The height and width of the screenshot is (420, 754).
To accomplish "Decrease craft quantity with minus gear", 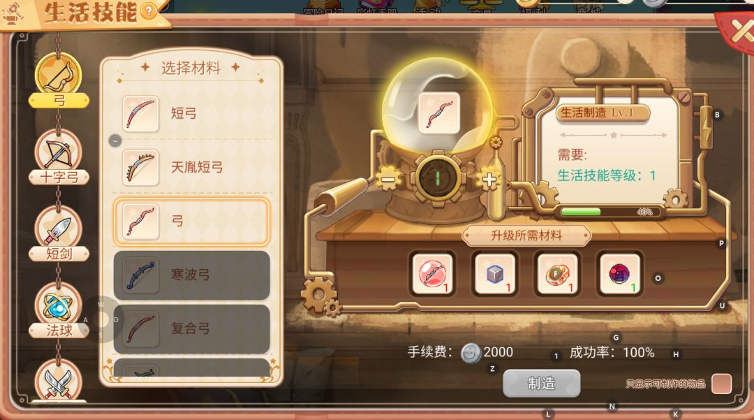I will [x=388, y=180].
